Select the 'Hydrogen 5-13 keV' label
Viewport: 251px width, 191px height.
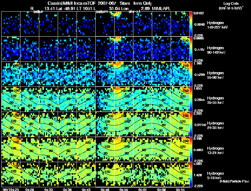216,176
